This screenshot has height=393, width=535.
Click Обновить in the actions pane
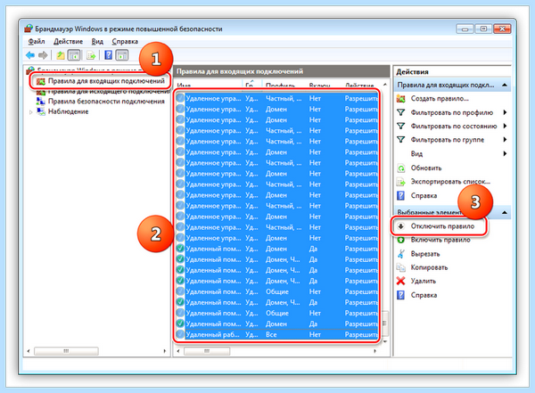(x=426, y=168)
